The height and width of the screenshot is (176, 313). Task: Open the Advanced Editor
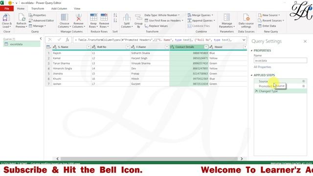[x=41, y=21]
